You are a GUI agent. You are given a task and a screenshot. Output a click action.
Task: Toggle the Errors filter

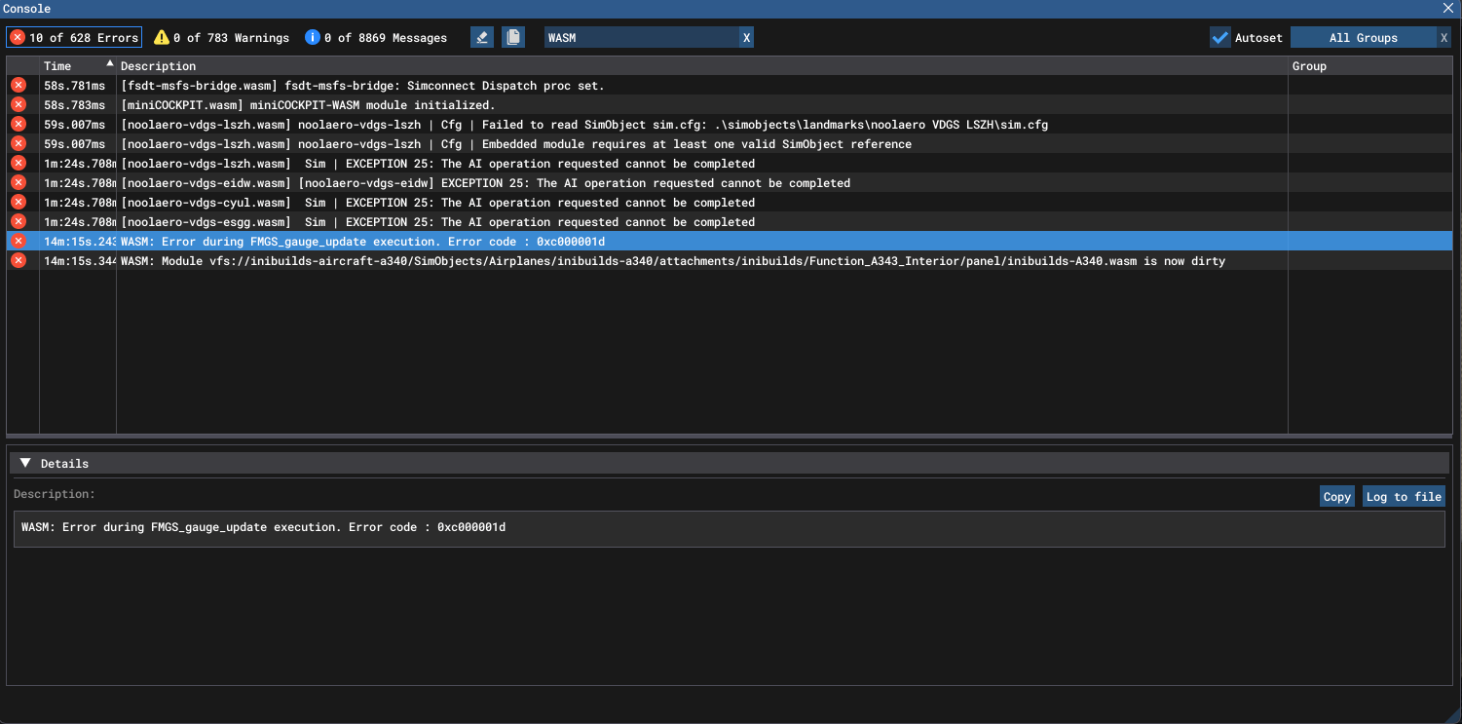(x=74, y=37)
